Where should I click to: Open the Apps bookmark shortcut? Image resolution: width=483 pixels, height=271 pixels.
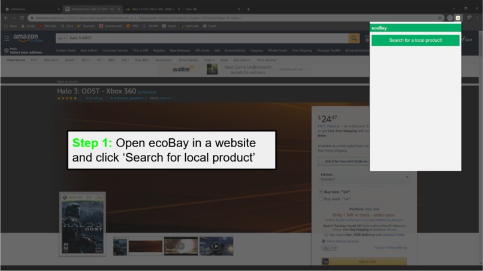tap(10, 26)
